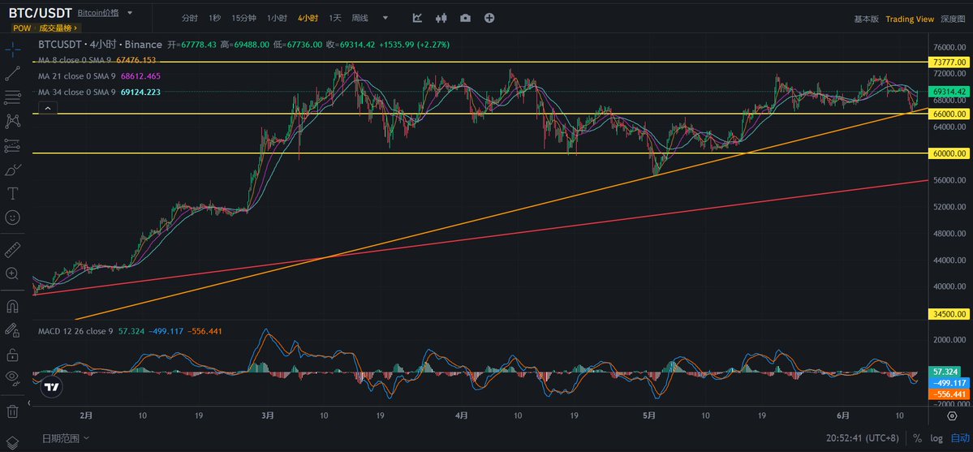Switch to the 1天 timeframe
The image size is (973, 452).
(x=335, y=18)
